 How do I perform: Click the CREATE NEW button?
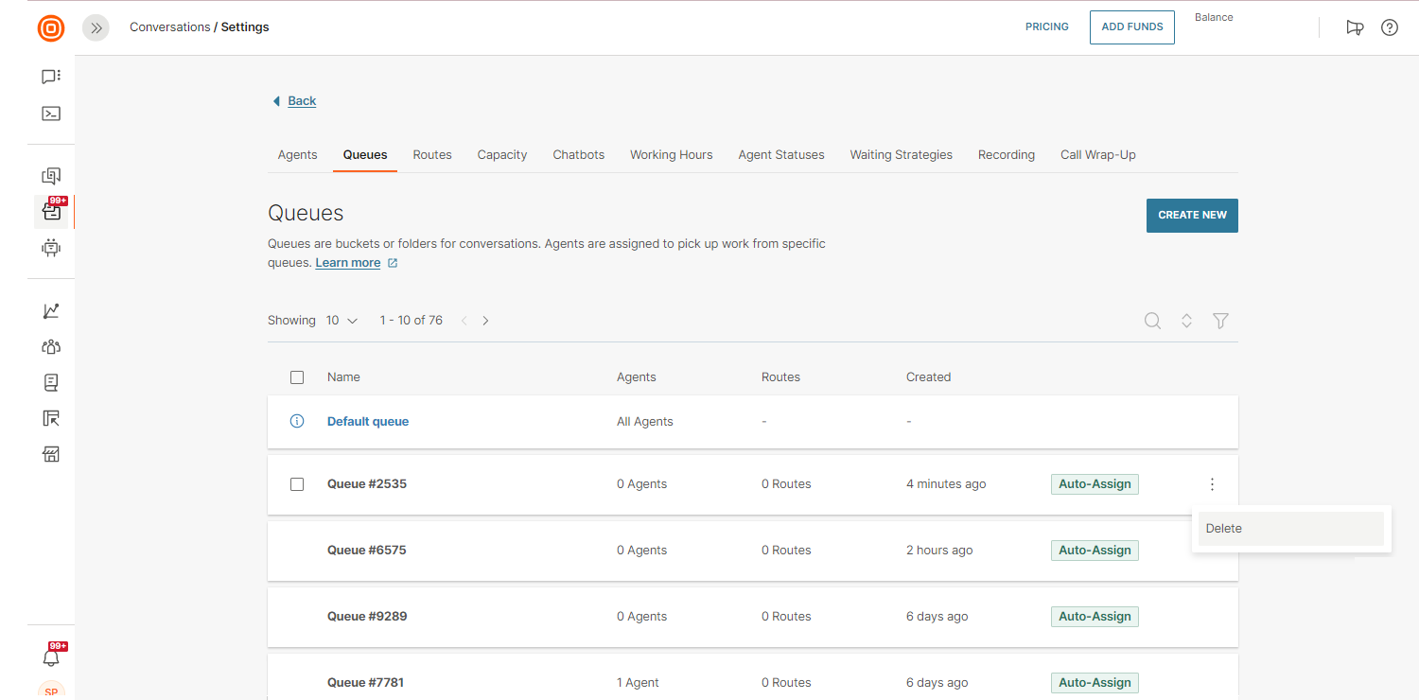pyautogui.click(x=1192, y=215)
